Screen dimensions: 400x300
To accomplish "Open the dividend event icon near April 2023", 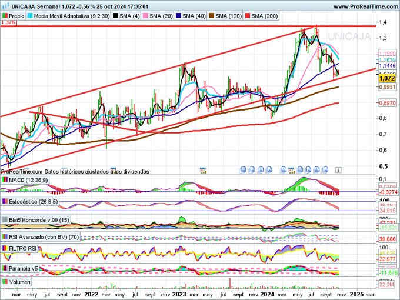I will (203, 170).
